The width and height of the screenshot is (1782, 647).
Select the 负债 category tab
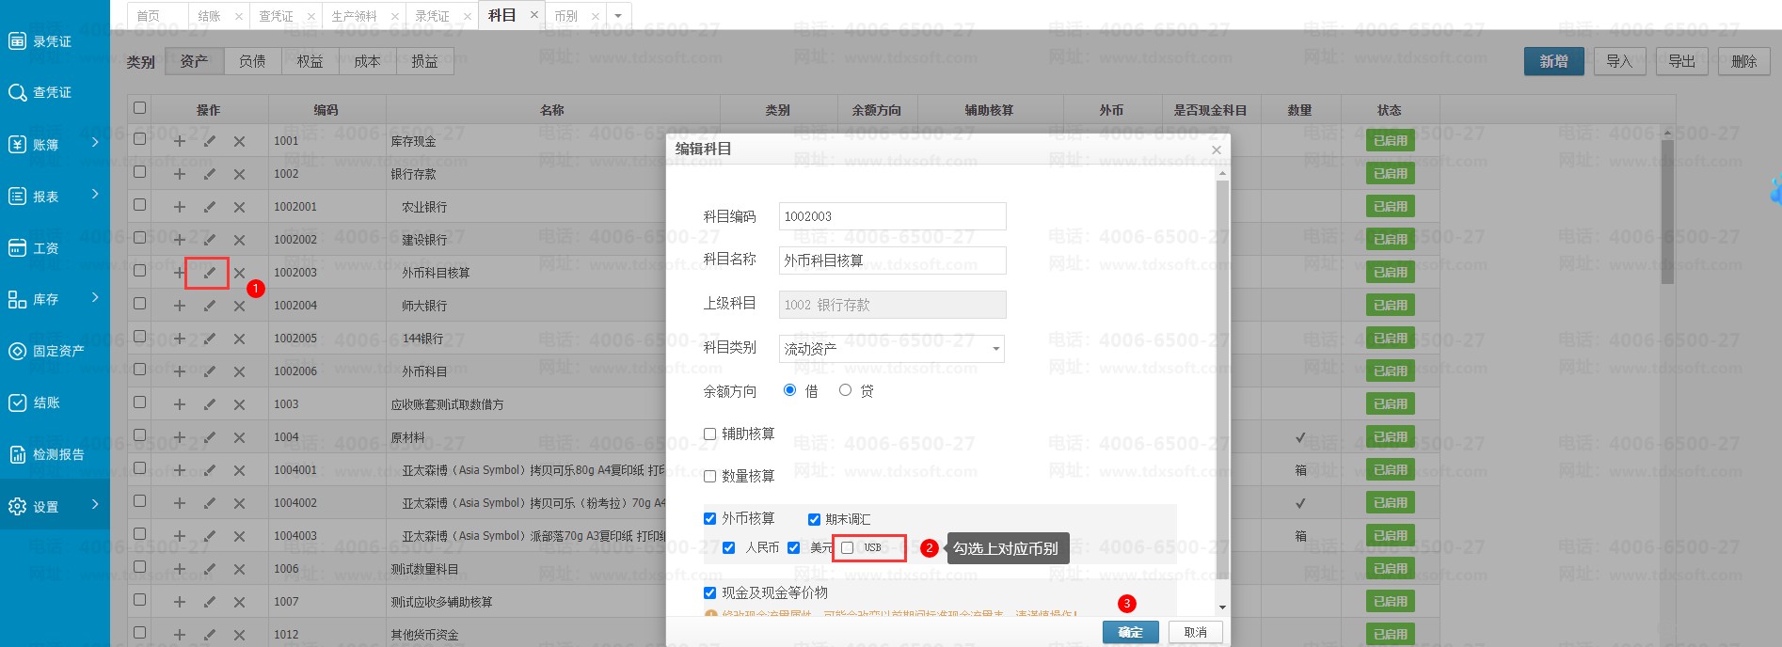(252, 61)
